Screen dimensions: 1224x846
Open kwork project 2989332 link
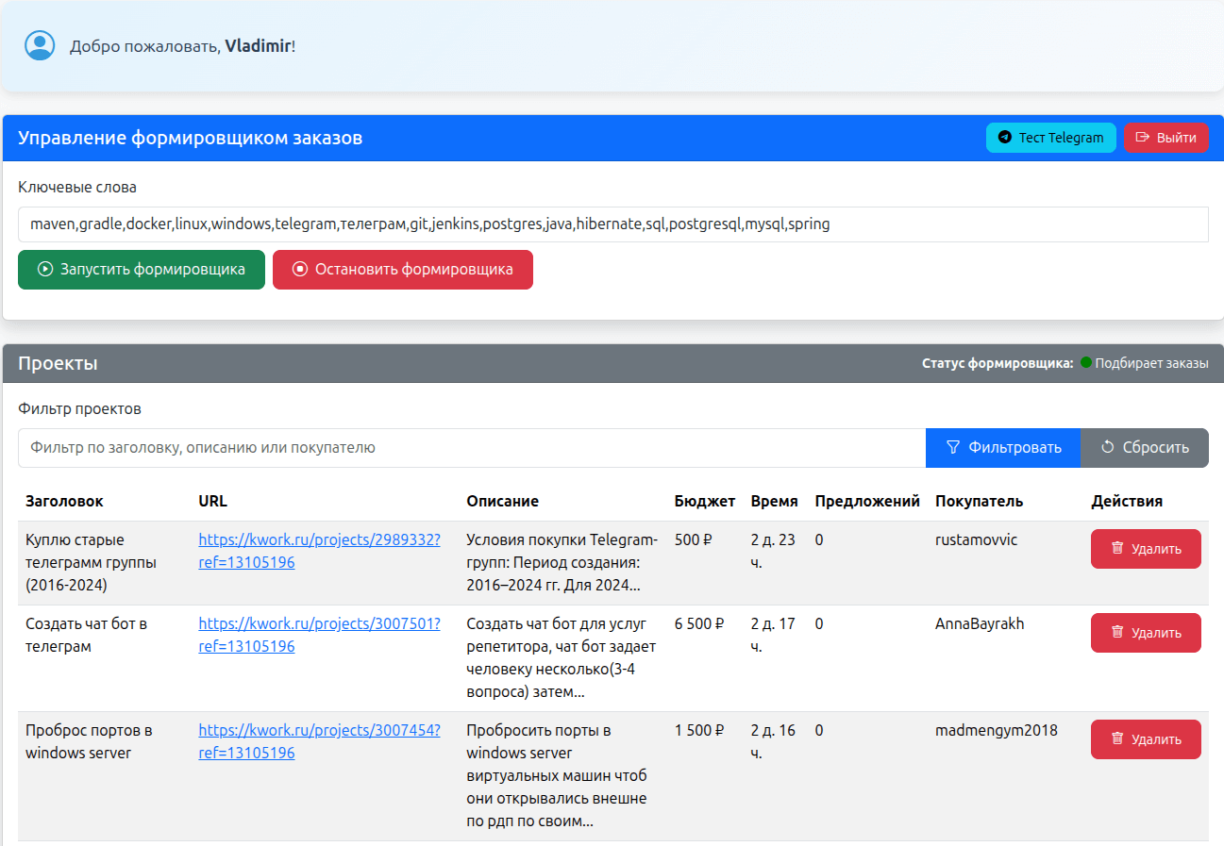(x=318, y=540)
